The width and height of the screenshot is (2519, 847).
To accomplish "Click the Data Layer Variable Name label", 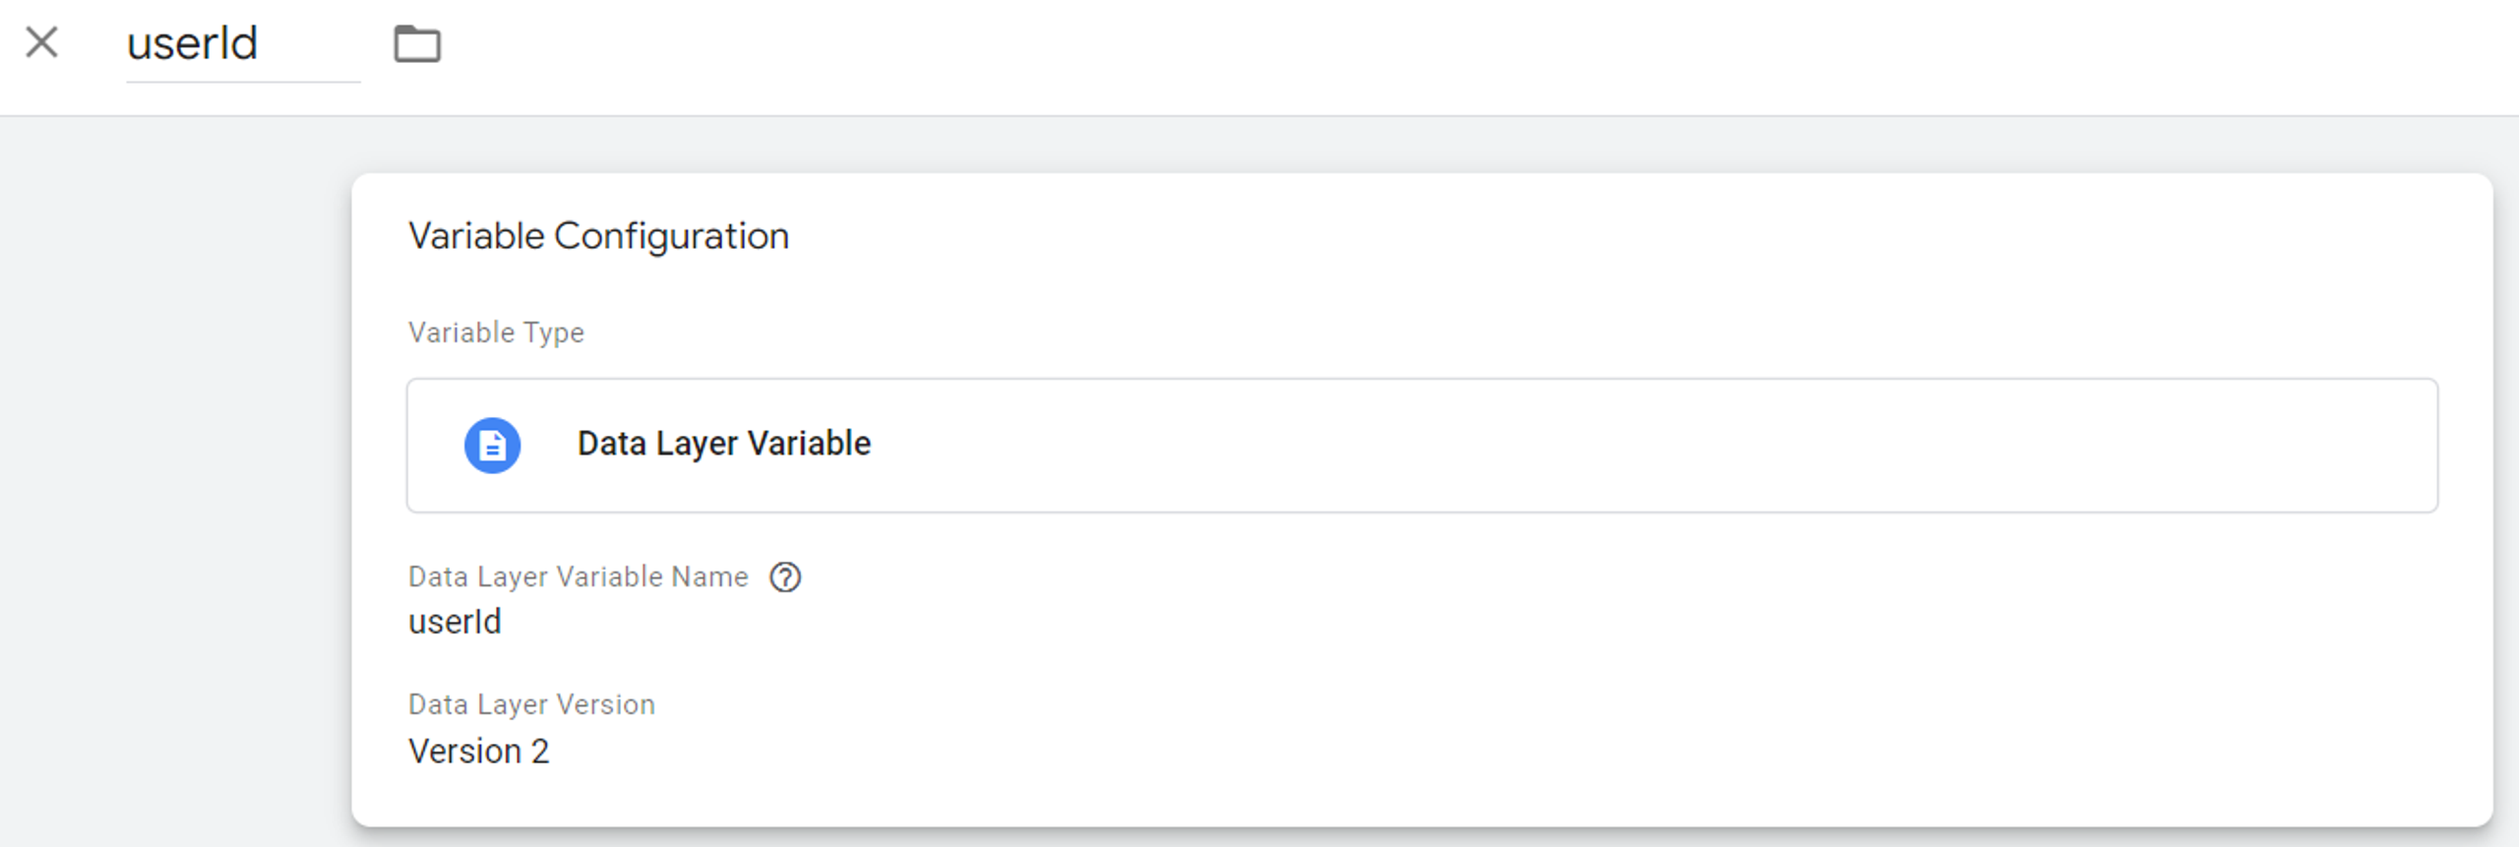I will click(578, 576).
